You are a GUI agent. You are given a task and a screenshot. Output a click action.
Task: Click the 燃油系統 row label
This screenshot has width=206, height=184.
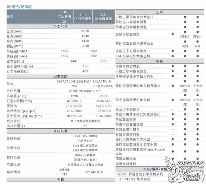coord(13,121)
